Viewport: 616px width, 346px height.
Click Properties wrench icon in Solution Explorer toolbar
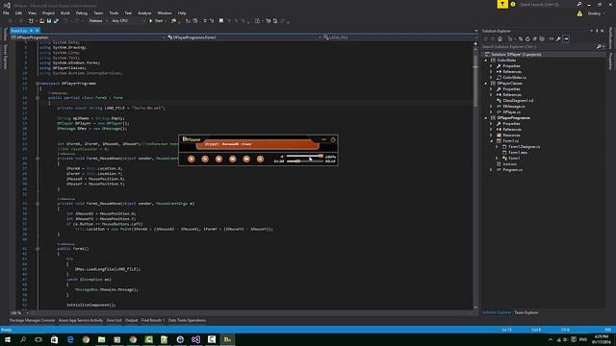click(558, 38)
